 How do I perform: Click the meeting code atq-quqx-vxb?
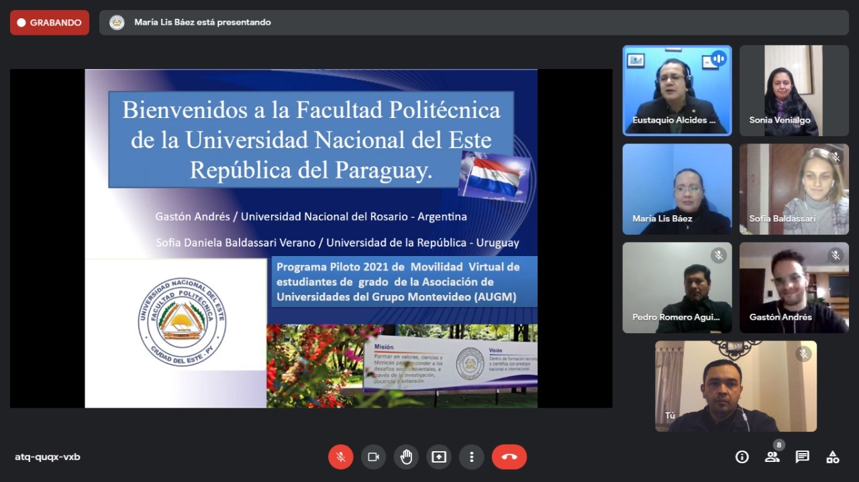pyautogui.click(x=48, y=457)
